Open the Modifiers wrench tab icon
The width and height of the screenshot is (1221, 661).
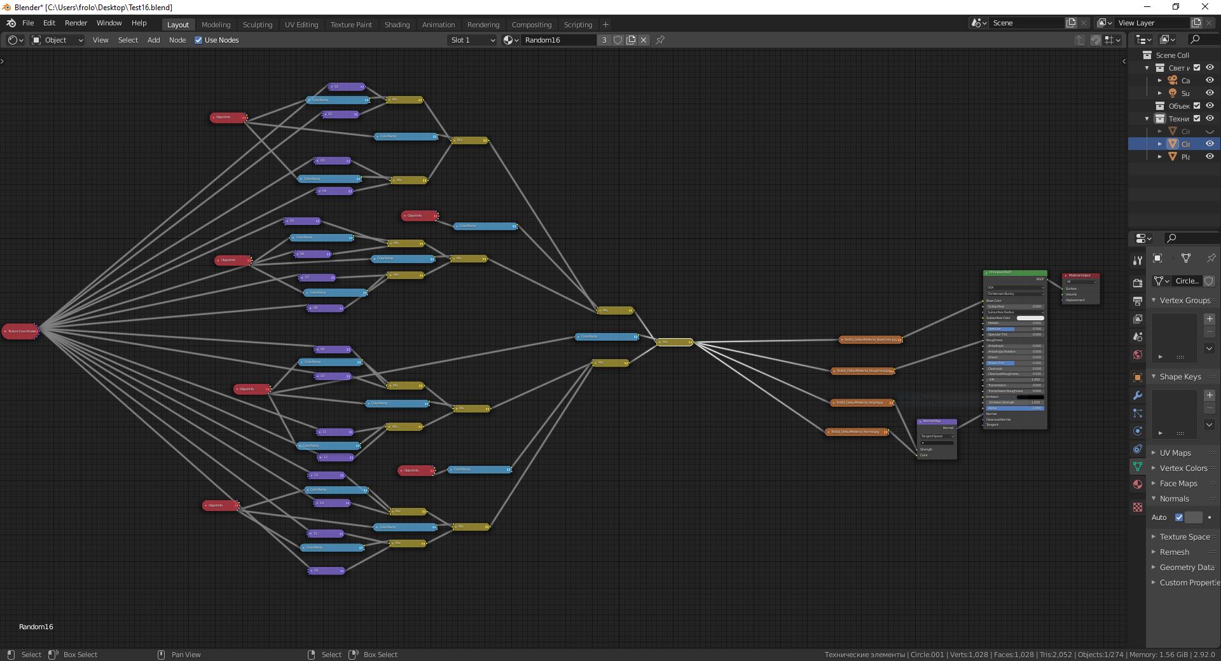(x=1138, y=395)
